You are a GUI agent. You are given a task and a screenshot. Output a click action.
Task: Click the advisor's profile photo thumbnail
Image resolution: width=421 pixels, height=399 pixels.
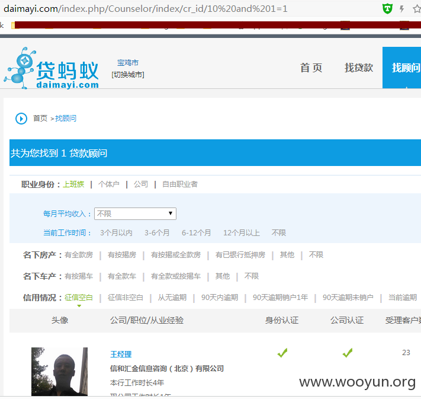pos(59,372)
